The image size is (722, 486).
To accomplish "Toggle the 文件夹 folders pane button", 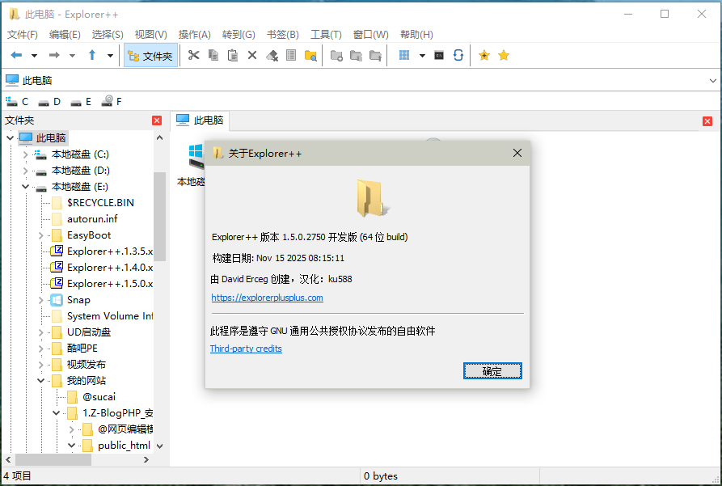I will click(150, 56).
